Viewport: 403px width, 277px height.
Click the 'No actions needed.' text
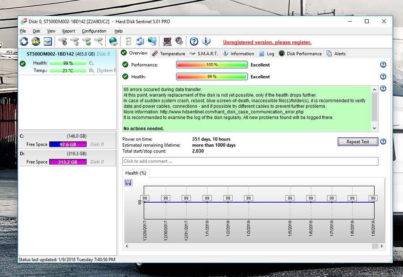point(144,129)
